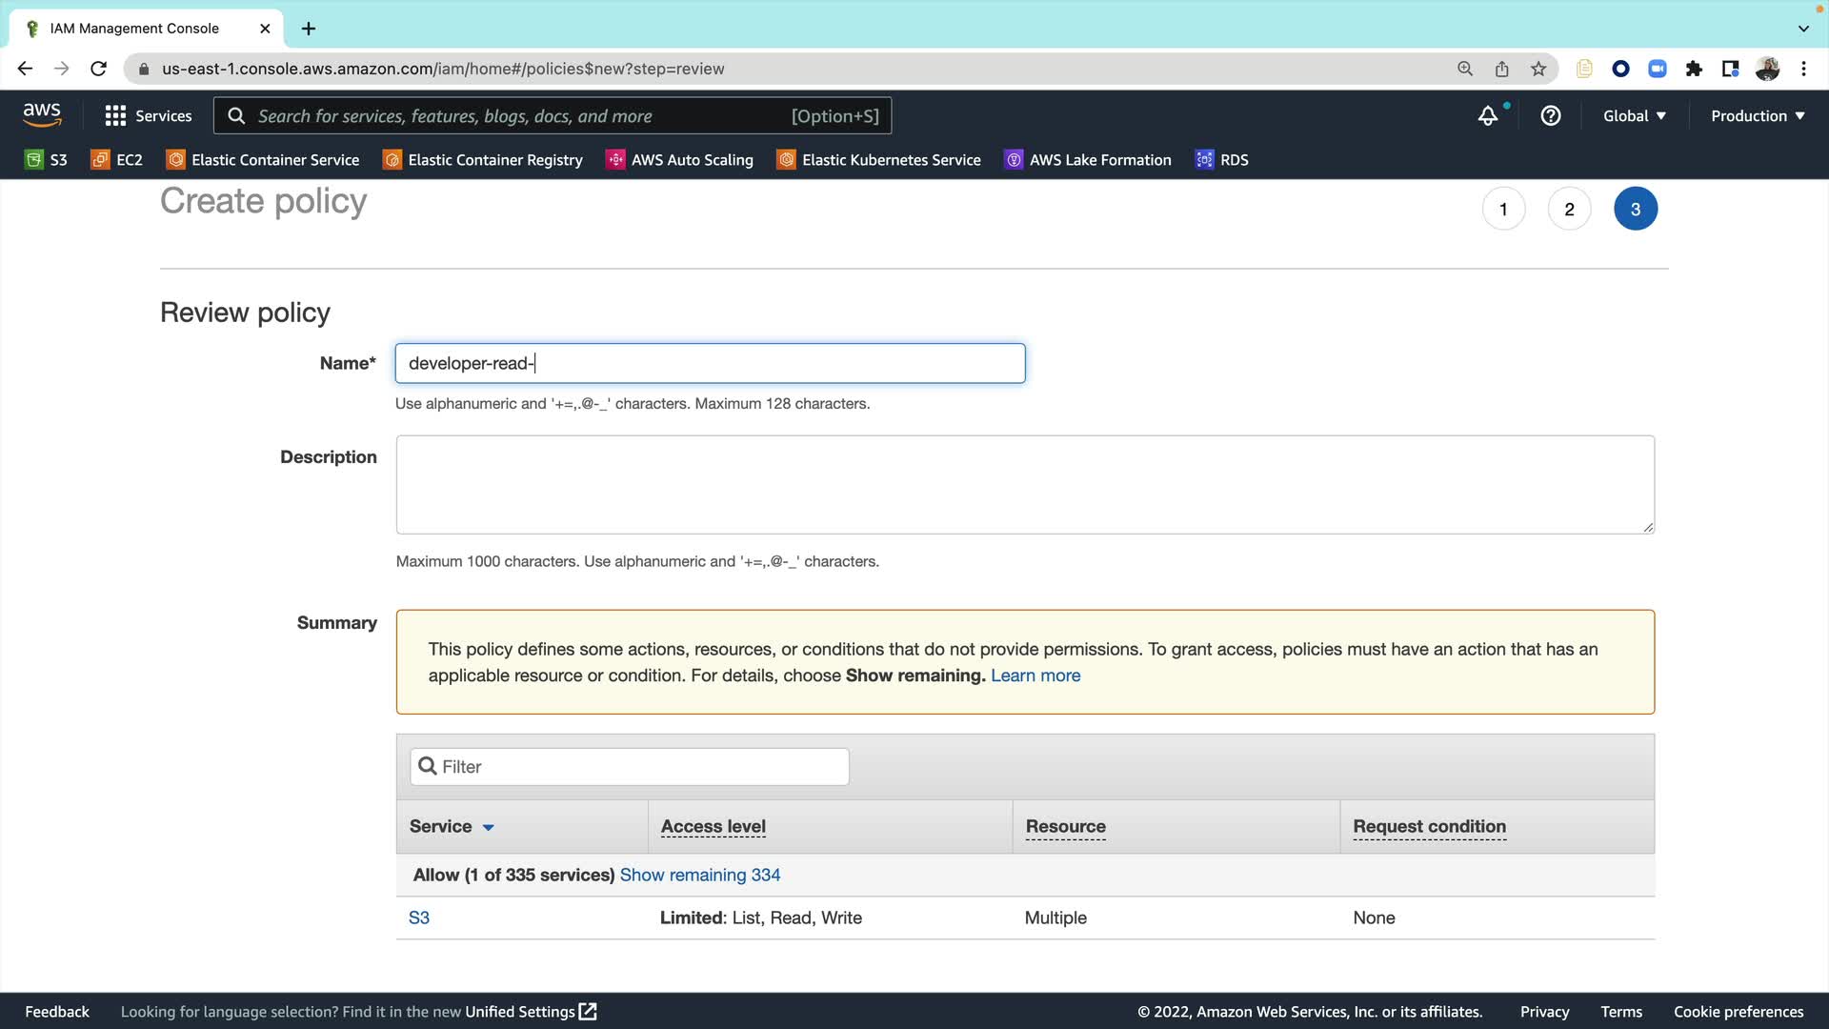Open the Services grid menu
This screenshot has height=1029, width=1829.
[148, 115]
